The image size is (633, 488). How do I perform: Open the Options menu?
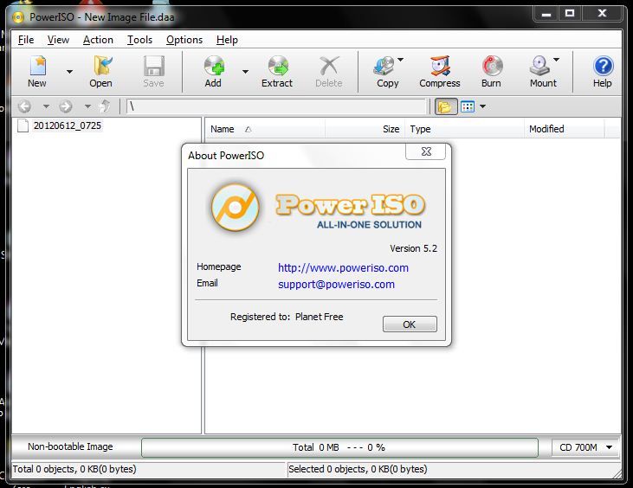[184, 40]
